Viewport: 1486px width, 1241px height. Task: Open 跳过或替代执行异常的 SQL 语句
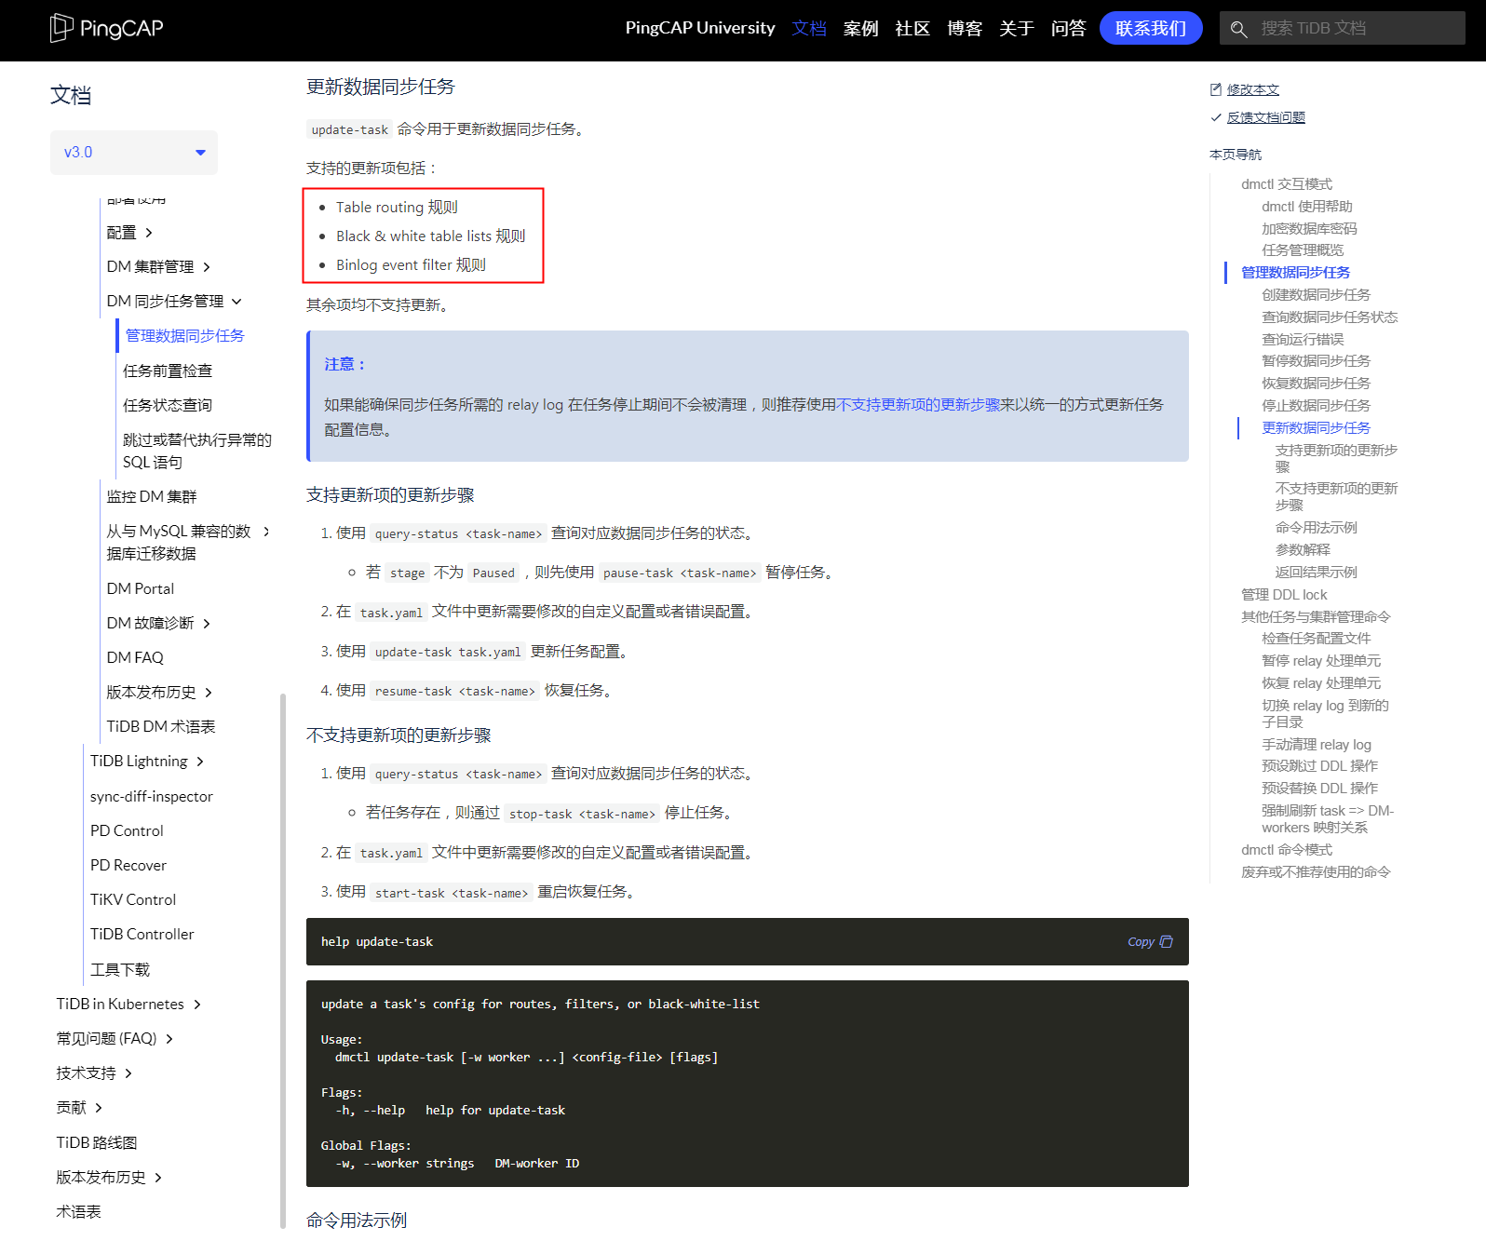click(197, 452)
